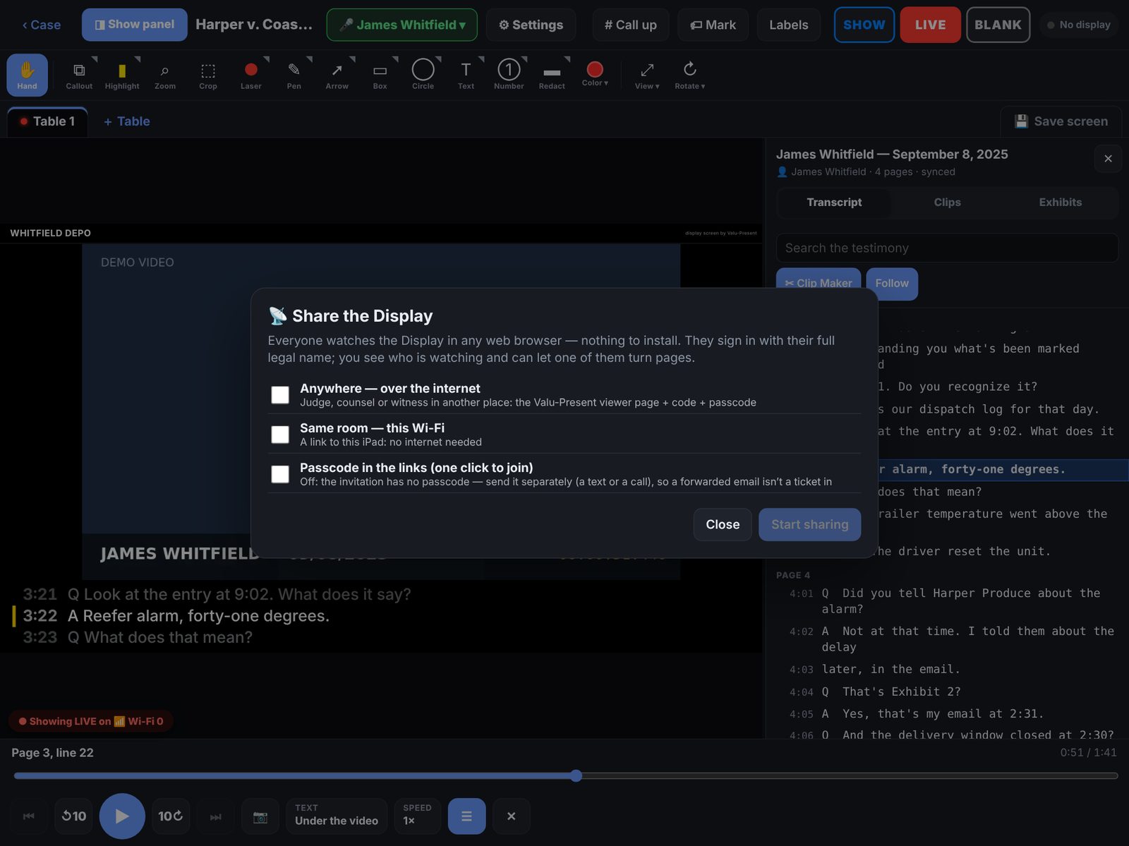
Task: Click the Showing LIVE on Wi-Fi 0 badge
Action: pos(91,721)
